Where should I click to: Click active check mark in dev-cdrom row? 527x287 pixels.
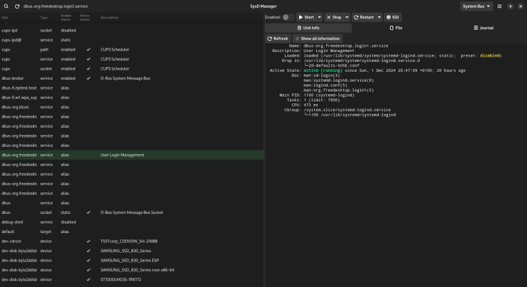pos(88,242)
